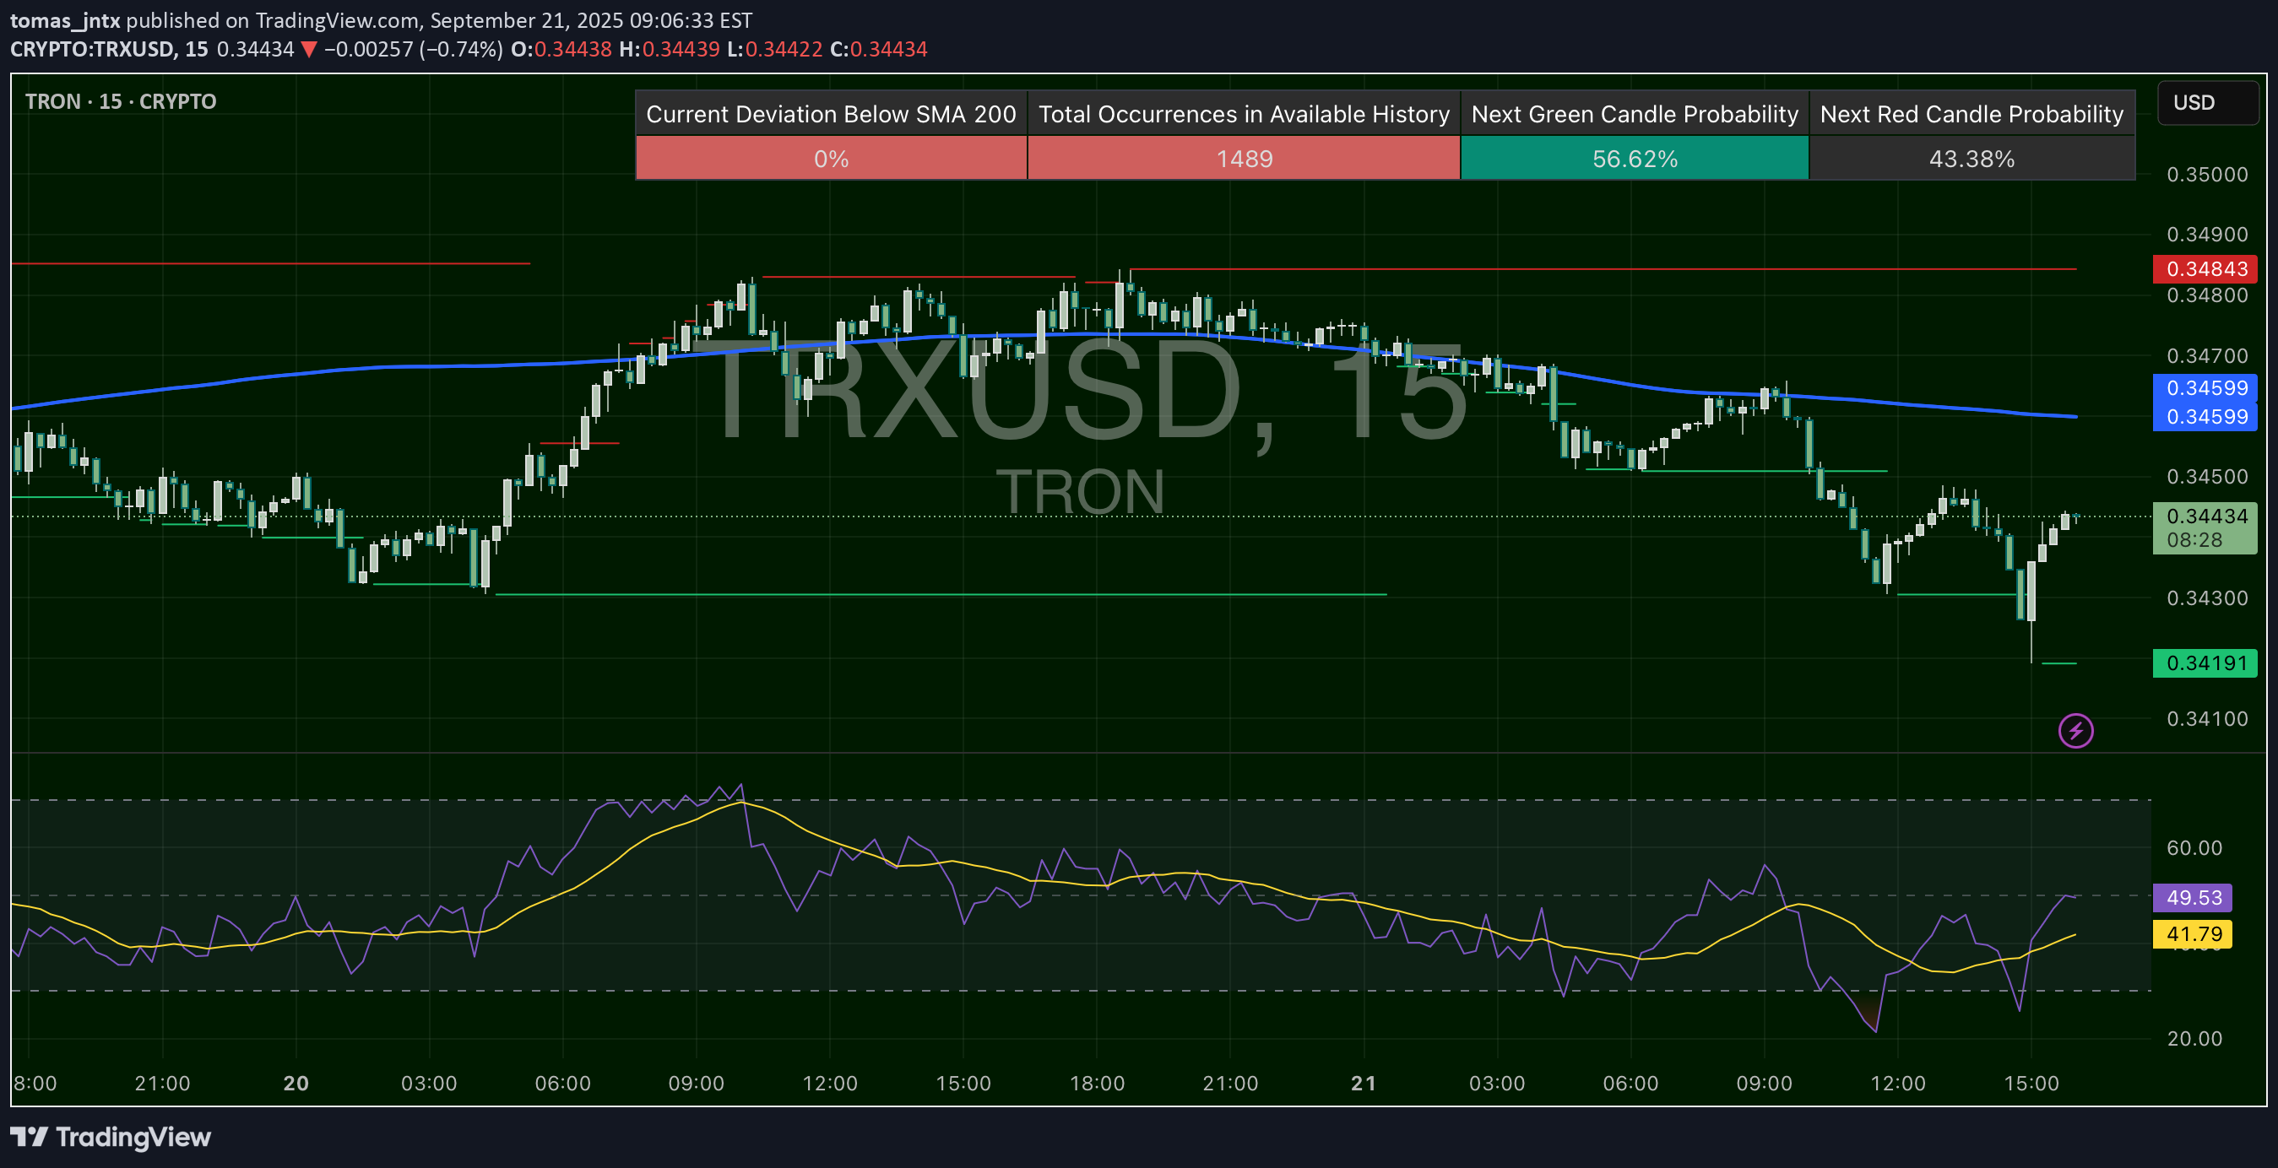Click the C:0.34434 close value

(x=878, y=50)
